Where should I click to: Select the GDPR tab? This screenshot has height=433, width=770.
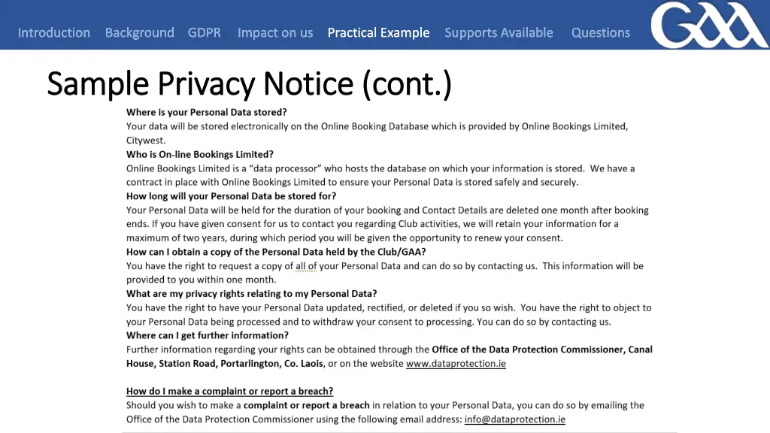pyautogui.click(x=205, y=32)
